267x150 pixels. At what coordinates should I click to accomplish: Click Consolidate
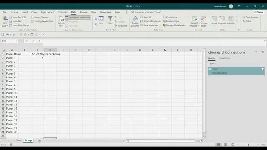pyautogui.click(x=170, y=17)
